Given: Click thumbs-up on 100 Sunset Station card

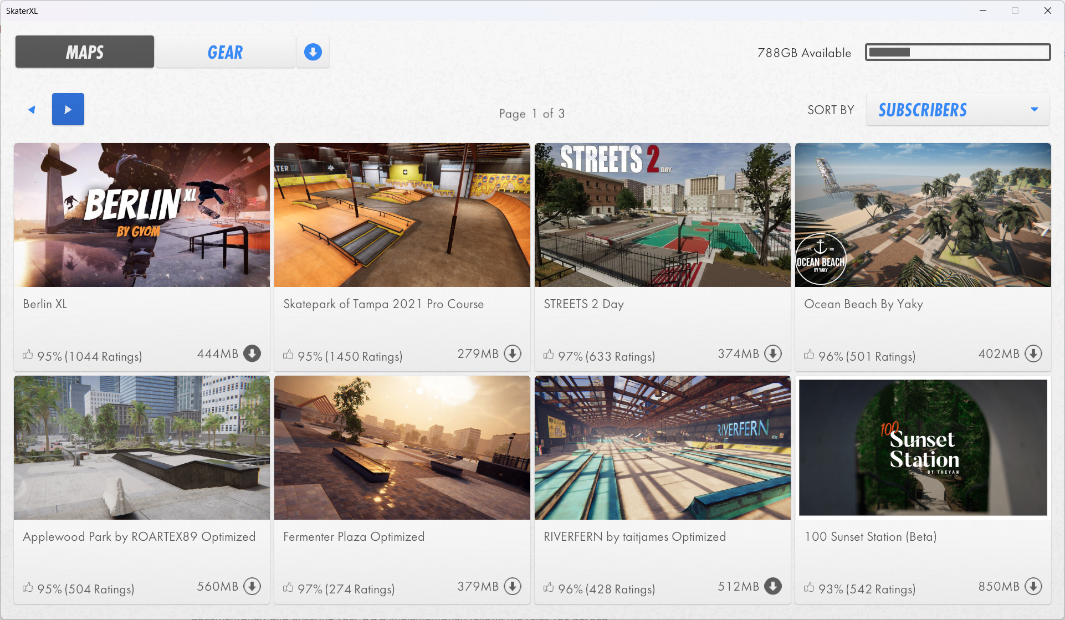Looking at the screenshot, I should [809, 587].
